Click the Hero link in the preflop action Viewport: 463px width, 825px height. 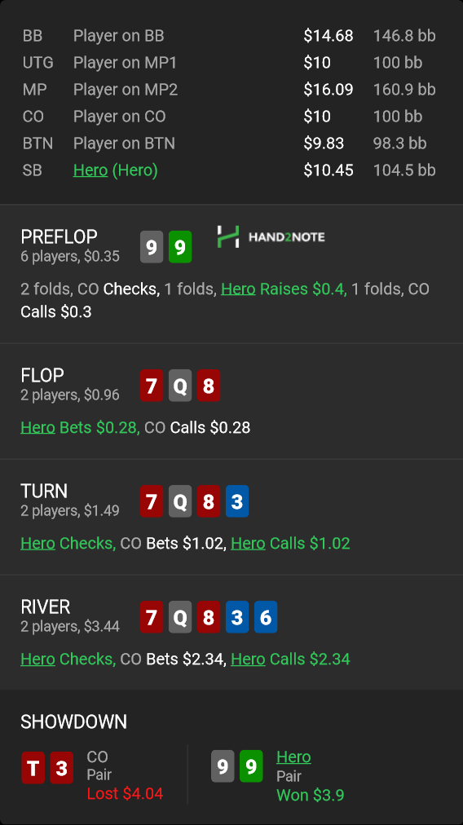(238, 289)
